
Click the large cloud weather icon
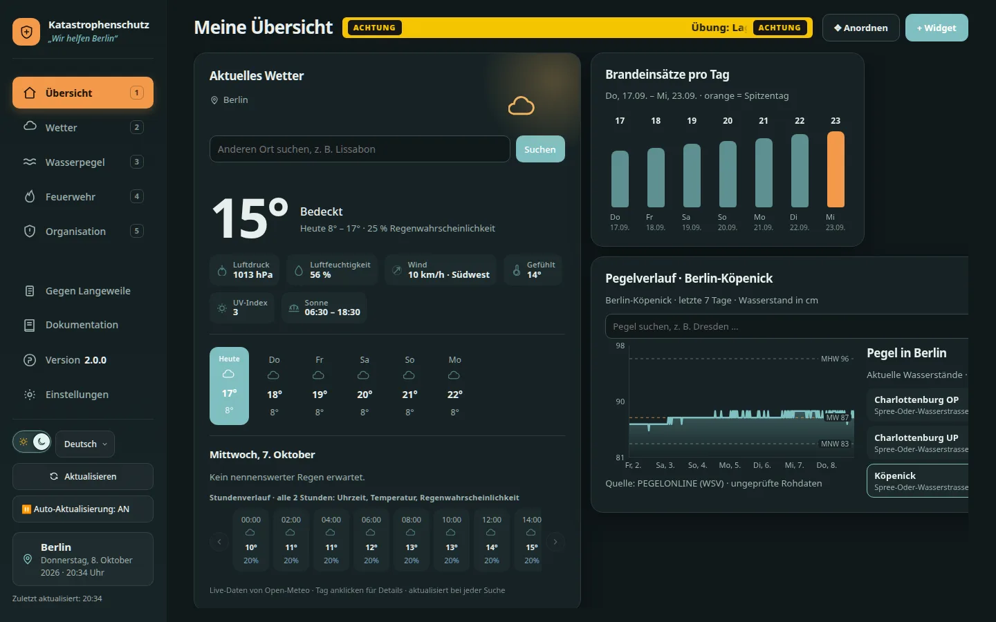click(522, 106)
